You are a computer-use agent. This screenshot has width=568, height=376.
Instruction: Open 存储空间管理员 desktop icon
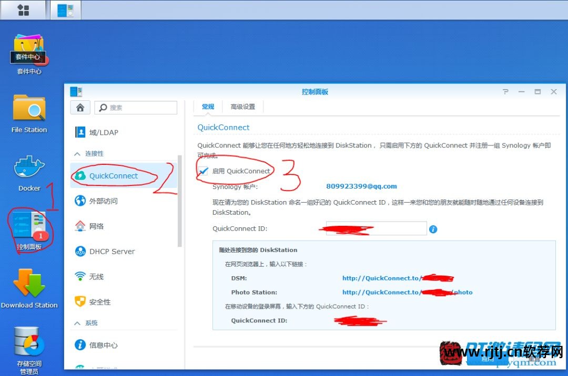pyautogui.click(x=29, y=350)
